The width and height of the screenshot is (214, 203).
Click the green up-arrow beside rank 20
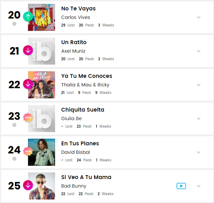tap(28, 16)
